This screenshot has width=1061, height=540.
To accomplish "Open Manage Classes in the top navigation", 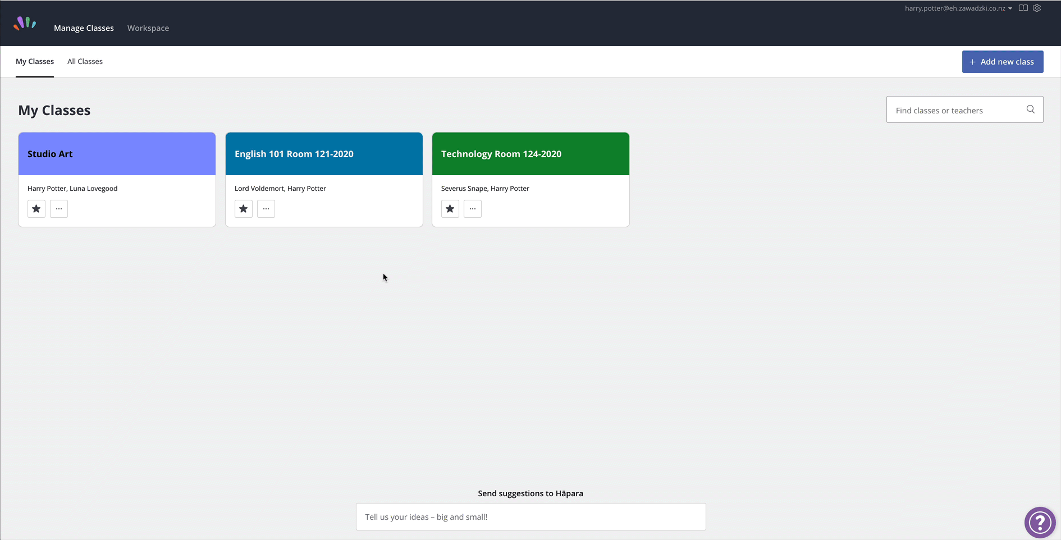I will click(84, 28).
